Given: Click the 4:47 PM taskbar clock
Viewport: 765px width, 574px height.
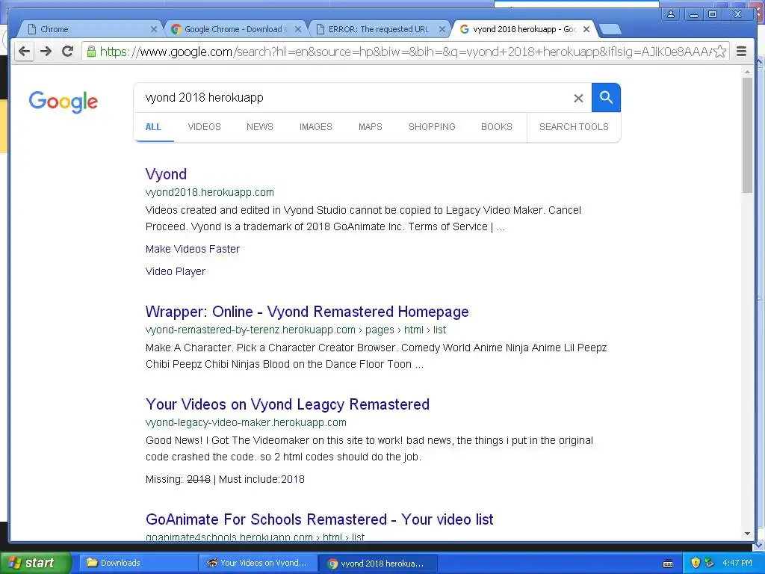Looking at the screenshot, I should click(737, 563).
